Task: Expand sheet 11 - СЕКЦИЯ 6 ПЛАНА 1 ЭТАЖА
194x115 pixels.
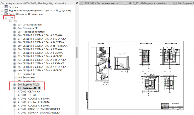Action: point(15,53)
